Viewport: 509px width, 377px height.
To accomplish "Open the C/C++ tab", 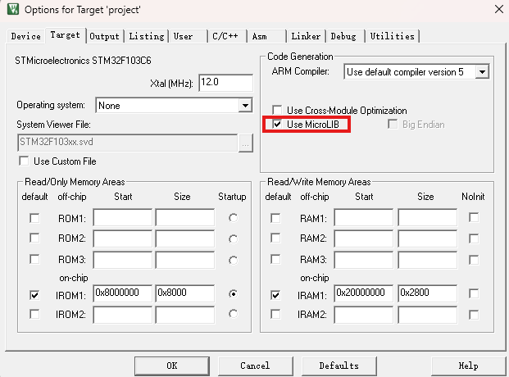I will coord(225,36).
